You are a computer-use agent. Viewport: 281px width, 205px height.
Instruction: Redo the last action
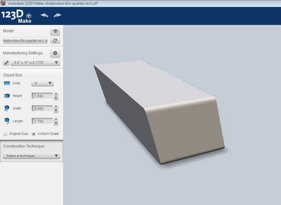click(x=58, y=15)
